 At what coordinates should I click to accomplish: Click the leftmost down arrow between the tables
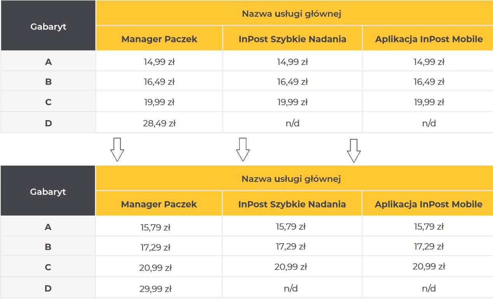tap(117, 150)
